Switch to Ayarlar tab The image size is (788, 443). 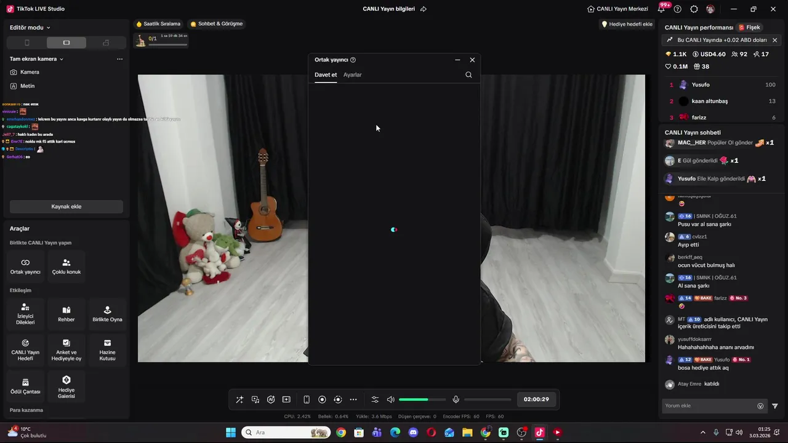coord(353,75)
